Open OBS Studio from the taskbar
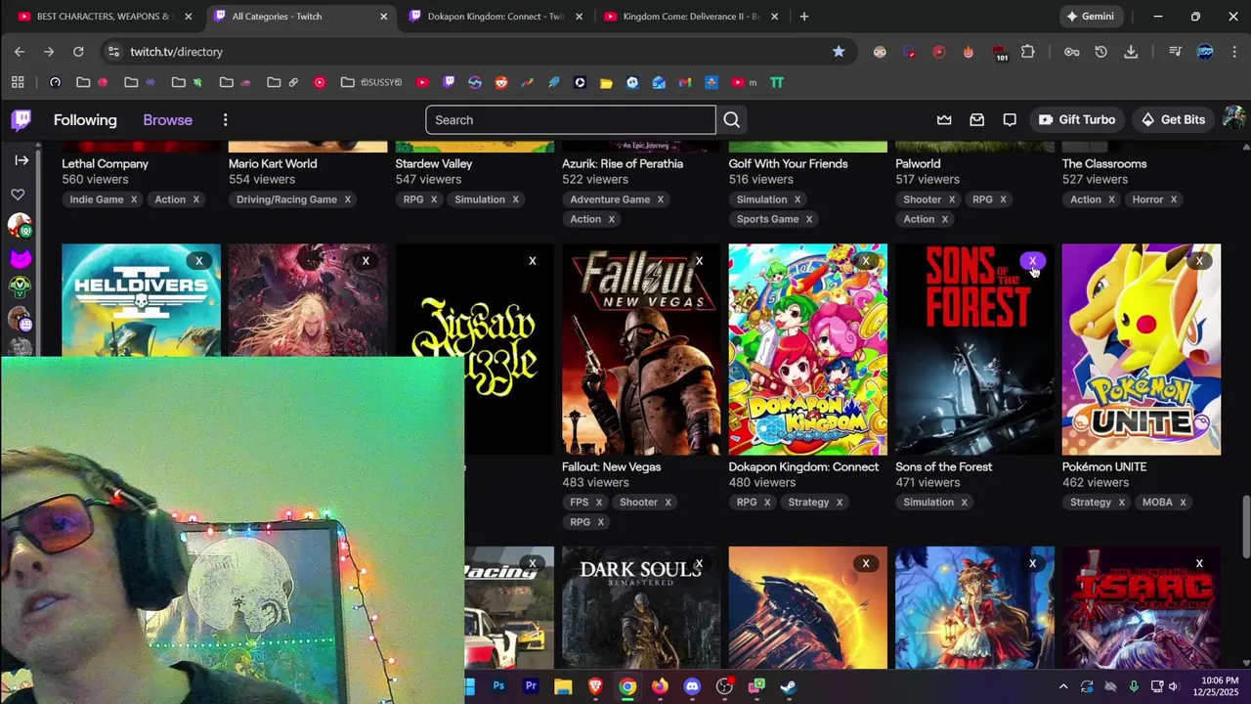This screenshot has width=1251, height=704. [x=724, y=686]
